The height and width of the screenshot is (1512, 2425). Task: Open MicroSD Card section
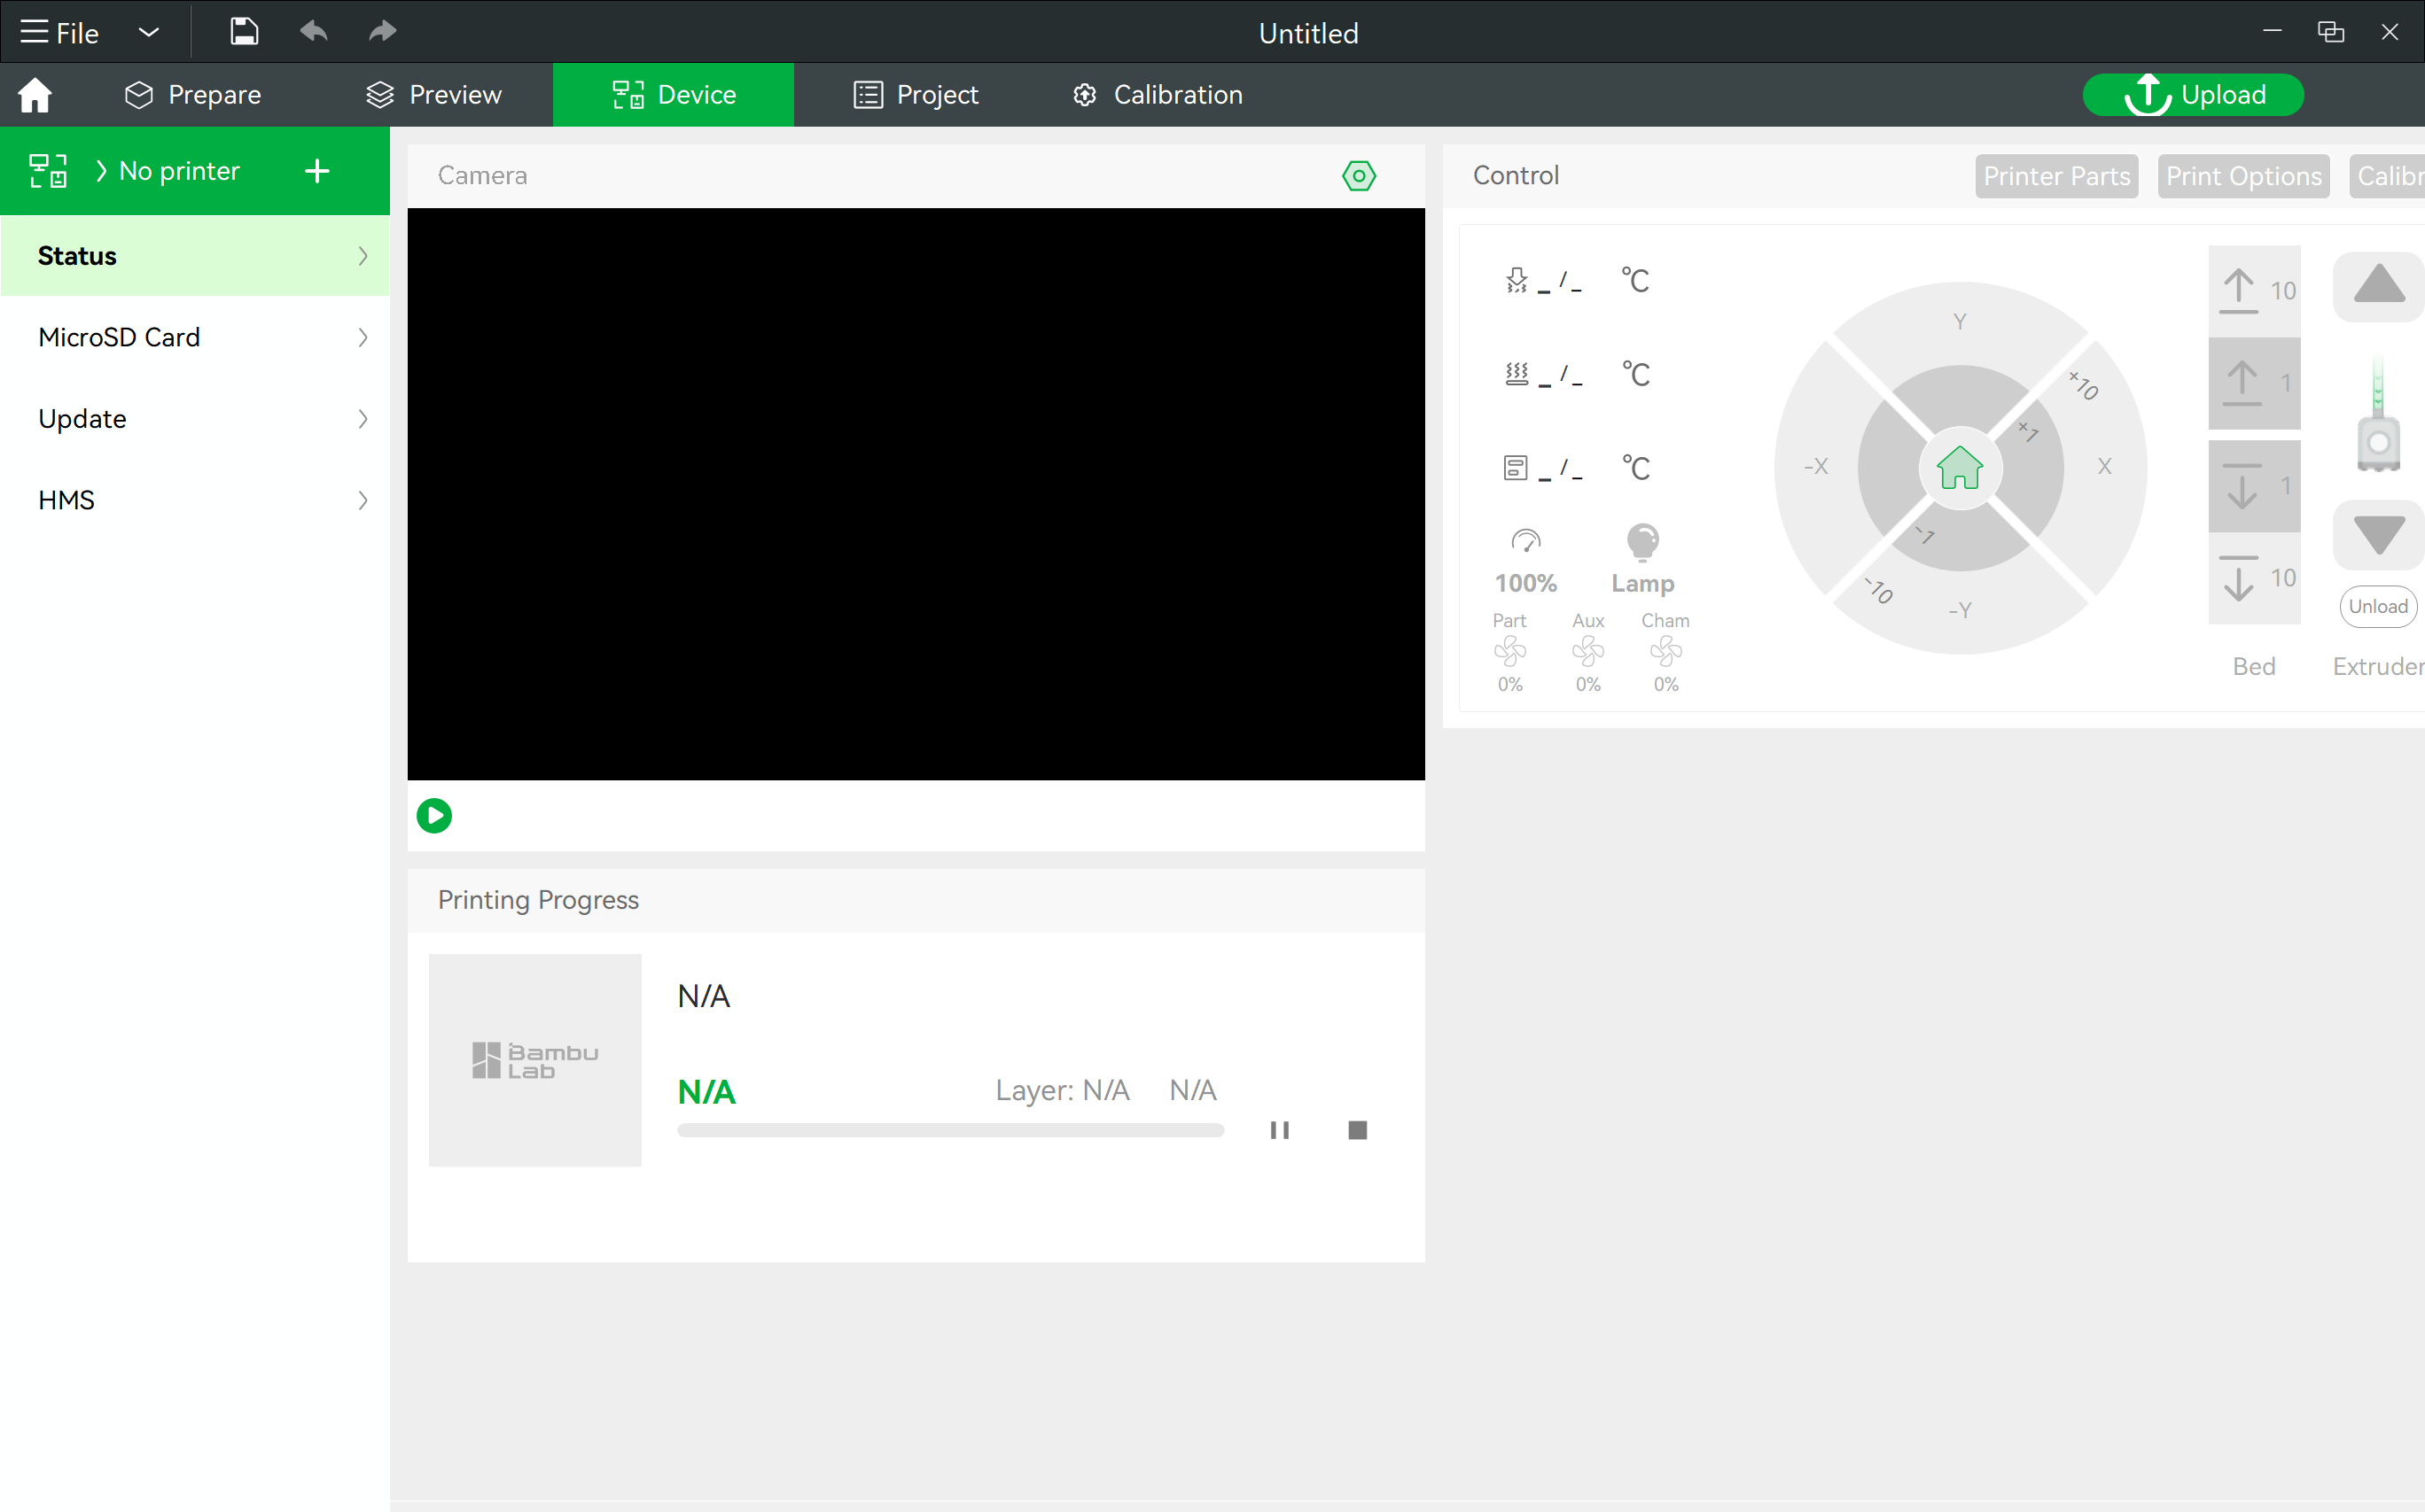point(195,337)
